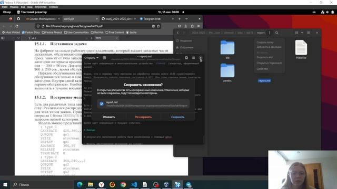
Task: Choose Добавить в закладки menu entry
Action: (269, 47)
